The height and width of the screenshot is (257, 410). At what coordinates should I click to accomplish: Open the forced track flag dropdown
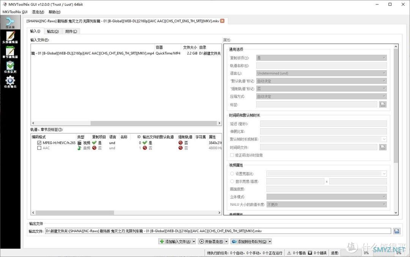[322, 89]
